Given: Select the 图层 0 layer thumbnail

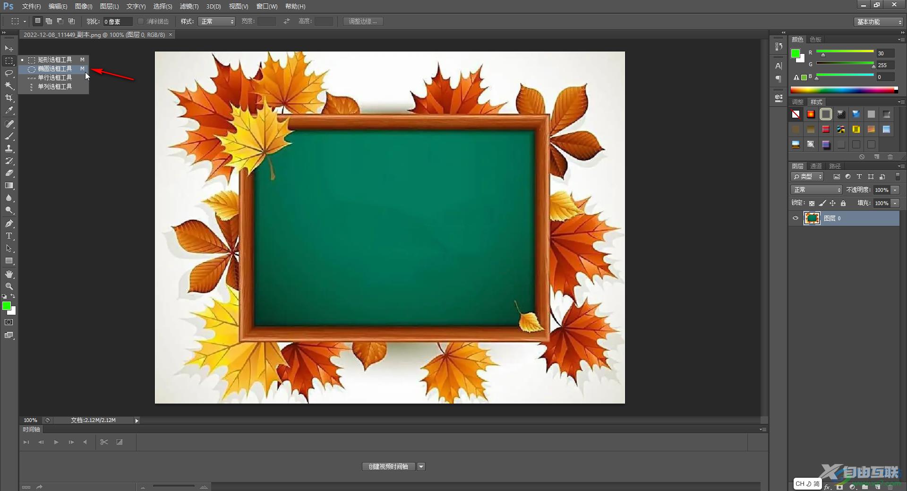Looking at the screenshot, I should point(812,218).
